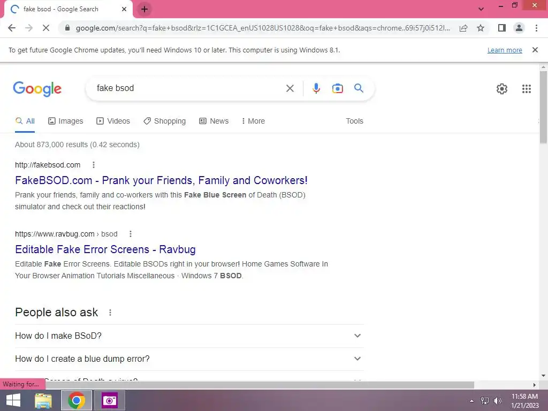Show hidden system tray icons
The image size is (548, 411).
tap(472, 401)
